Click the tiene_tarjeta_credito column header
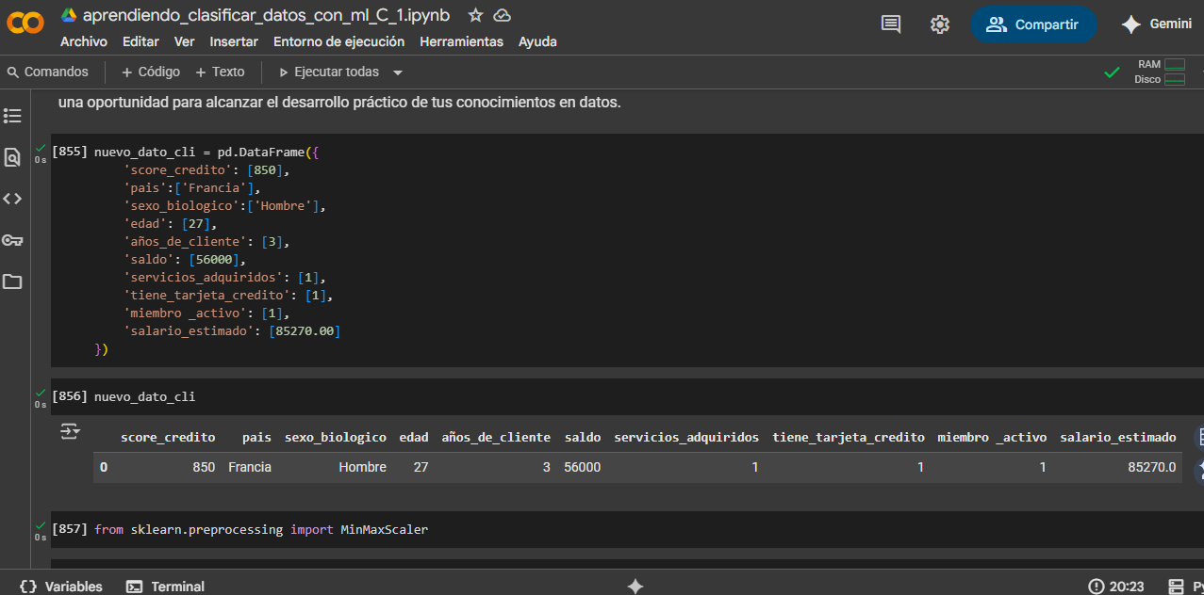Screen dimensions: 1204x595 [x=849, y=437]
